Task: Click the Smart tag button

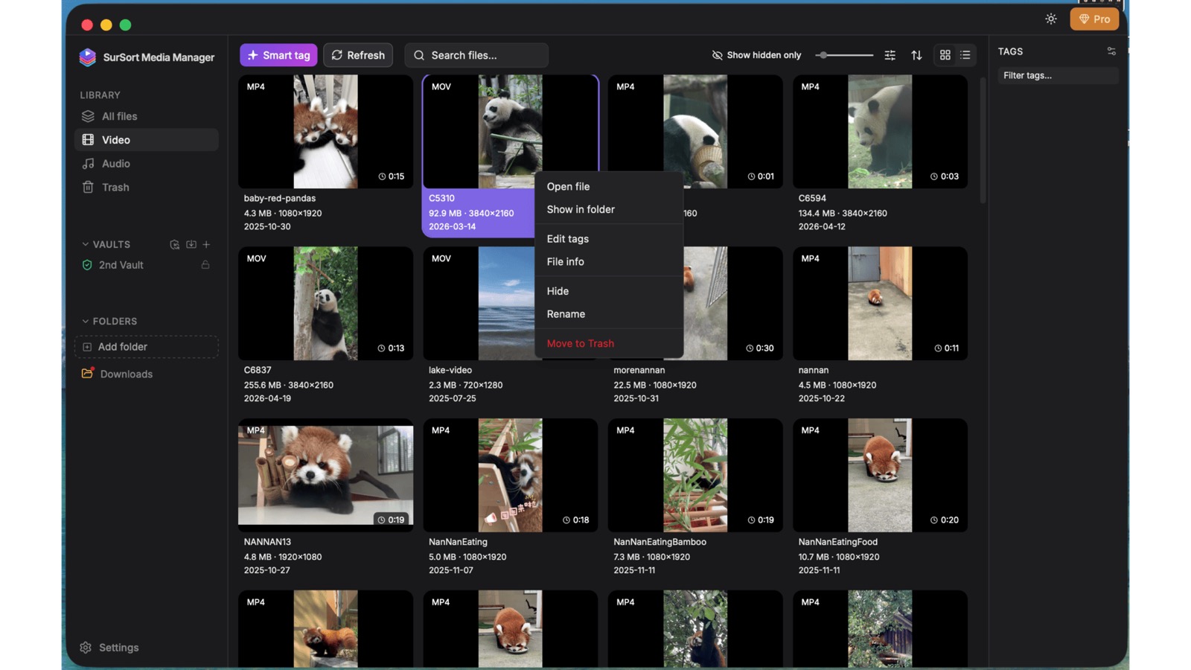Action: tap(278, 55)
